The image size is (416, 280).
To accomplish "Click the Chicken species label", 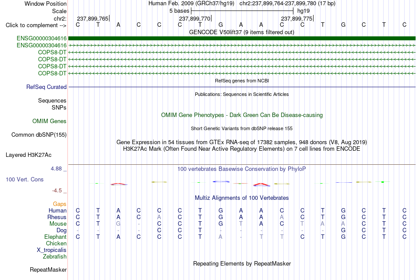I will (x=56, y=243).
